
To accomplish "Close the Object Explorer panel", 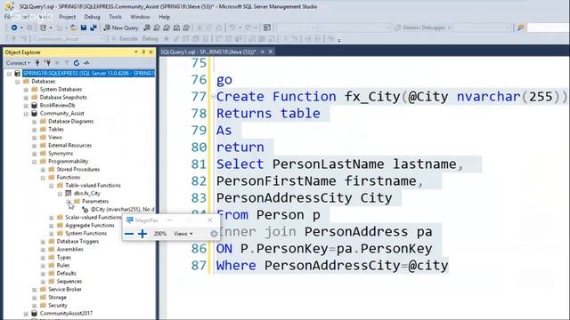I will tap(151, 52).
